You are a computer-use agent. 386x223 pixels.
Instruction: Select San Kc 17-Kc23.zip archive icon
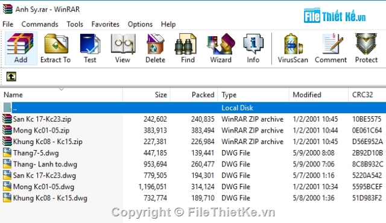7,119
